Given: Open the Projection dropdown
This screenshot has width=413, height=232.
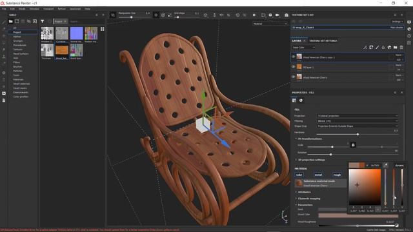Looking at the screenshot, I should [x=358, y=116].
